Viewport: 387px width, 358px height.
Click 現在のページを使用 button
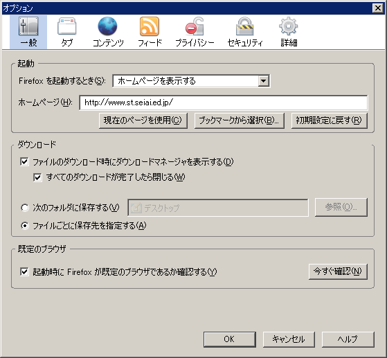click(x=143, y=120)
